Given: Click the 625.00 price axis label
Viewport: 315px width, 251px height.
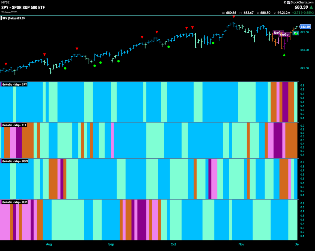Looking at the screenshot, I should 305,68.
